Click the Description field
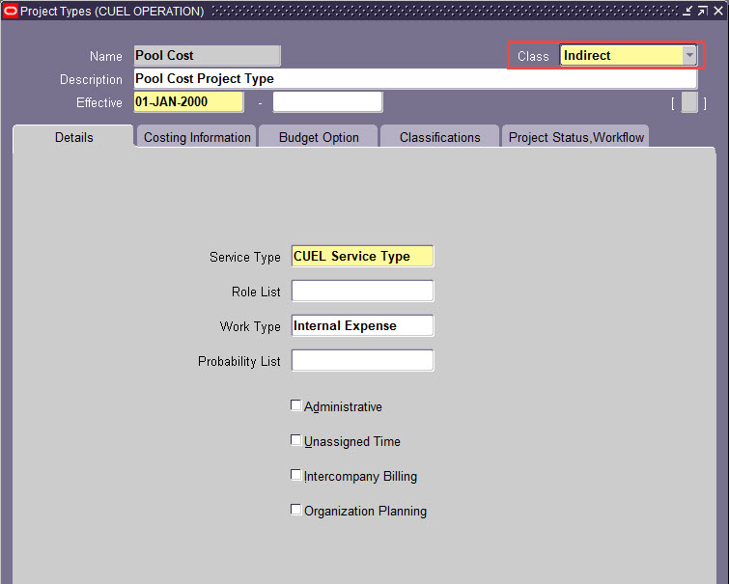The image size is (729, 584). coord(415,78)
